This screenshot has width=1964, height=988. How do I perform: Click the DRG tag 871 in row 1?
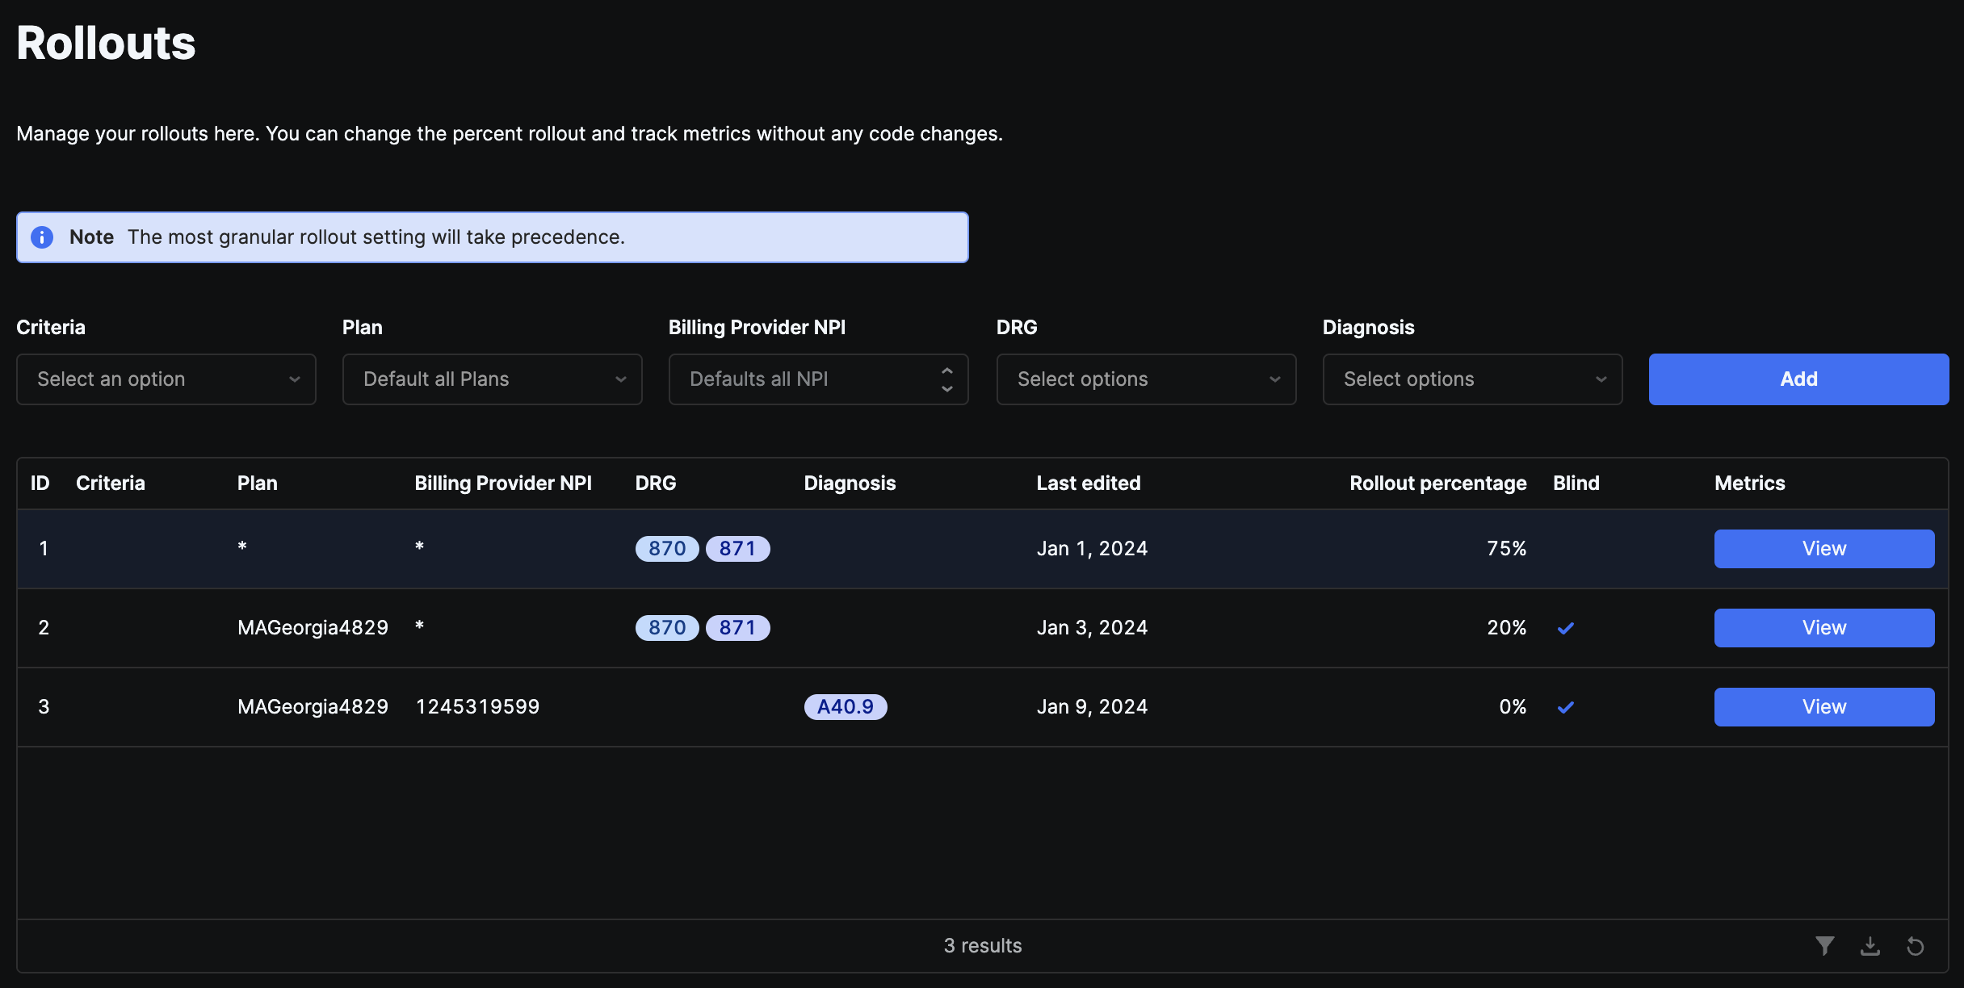tap(736, 548)
